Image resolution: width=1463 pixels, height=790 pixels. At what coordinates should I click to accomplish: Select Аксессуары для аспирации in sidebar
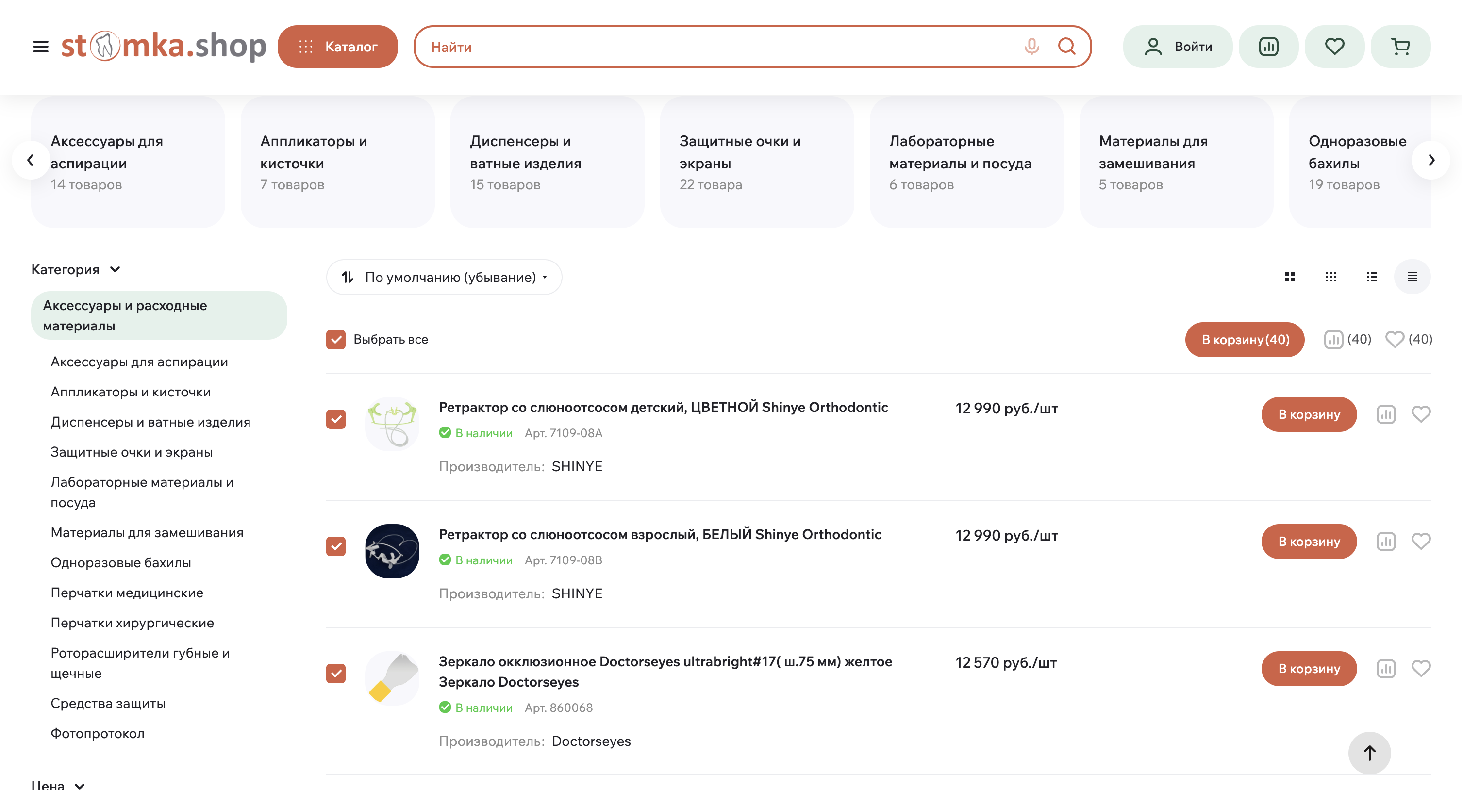pyautogui.click(x=139, y=362)
